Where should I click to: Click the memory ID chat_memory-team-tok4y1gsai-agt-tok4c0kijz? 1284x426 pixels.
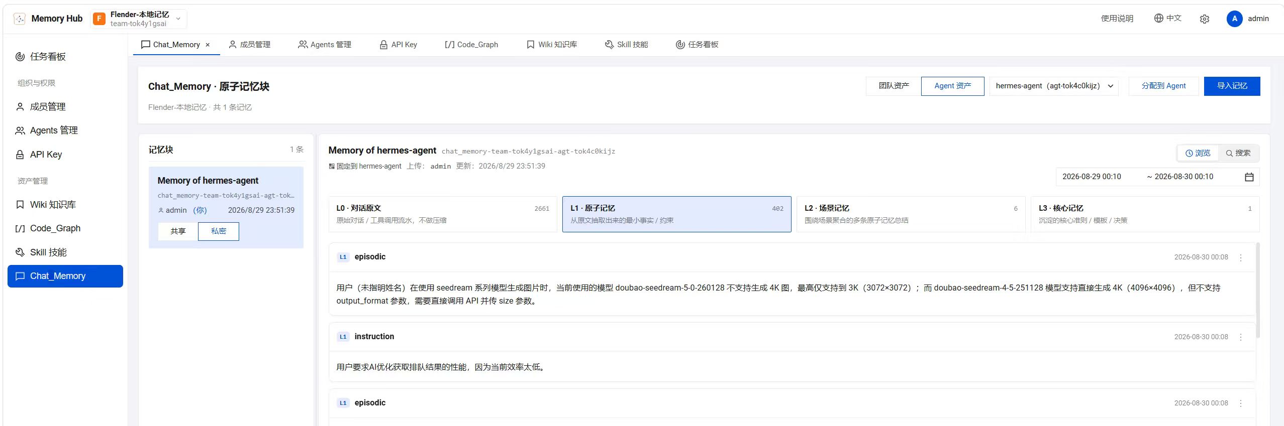[528, 152]
